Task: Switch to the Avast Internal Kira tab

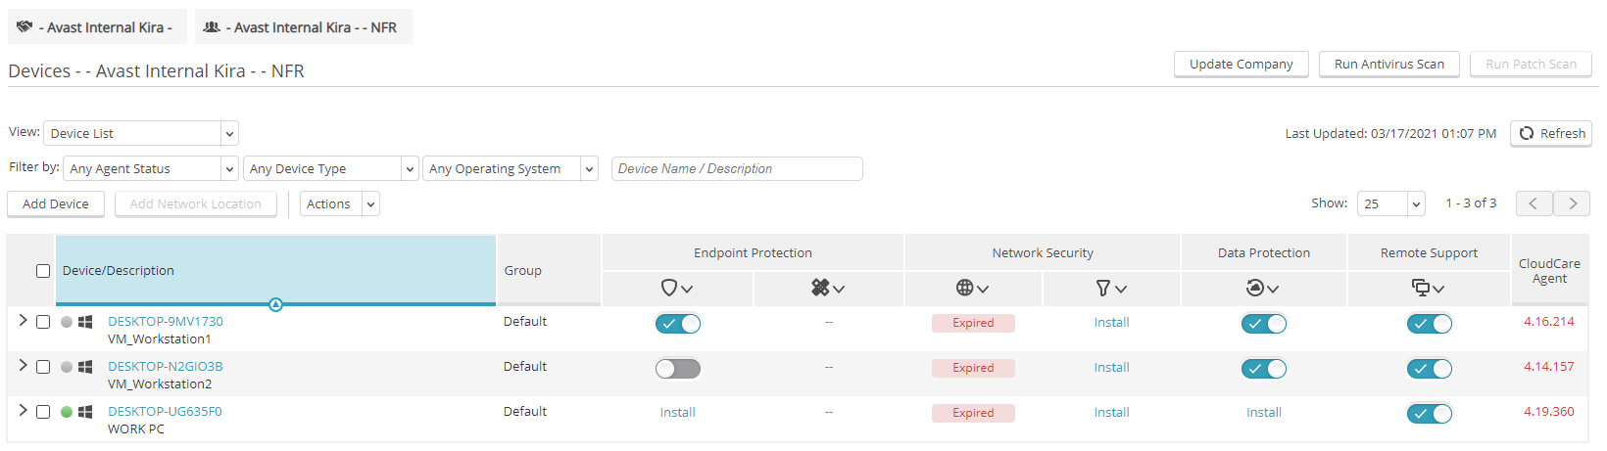Action: click(97, 26)
